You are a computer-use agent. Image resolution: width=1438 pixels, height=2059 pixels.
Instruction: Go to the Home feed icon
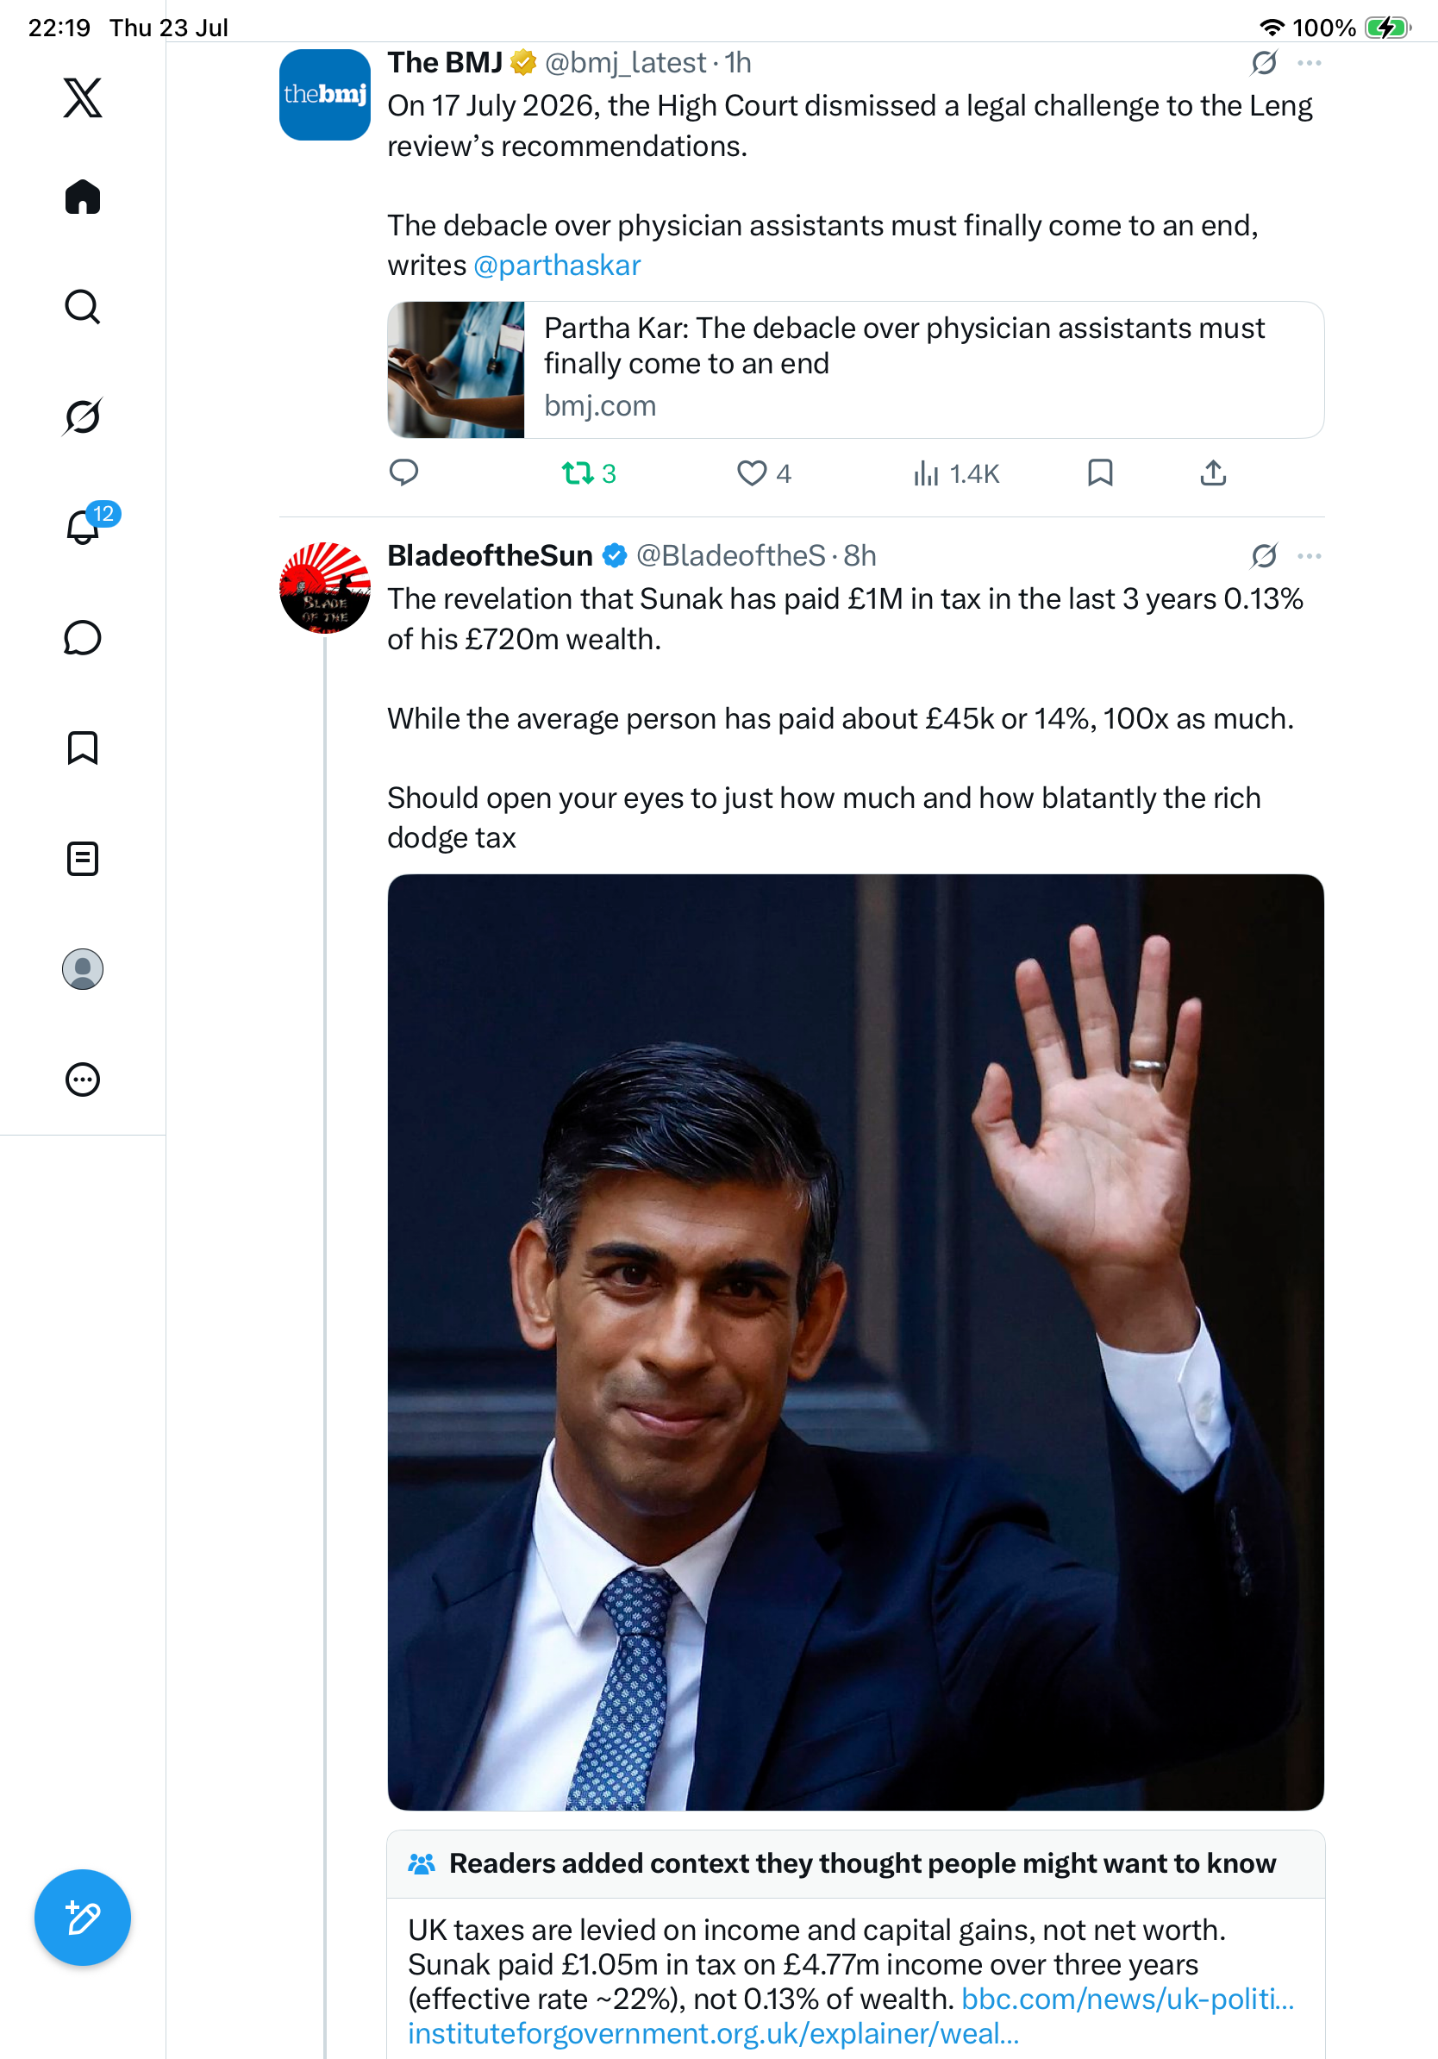(83, 197)
